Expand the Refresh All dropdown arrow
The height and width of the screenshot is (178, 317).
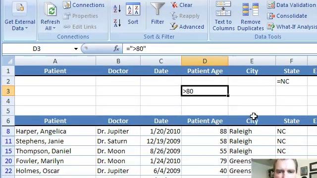pyautogui.click(x=54, y=28)
